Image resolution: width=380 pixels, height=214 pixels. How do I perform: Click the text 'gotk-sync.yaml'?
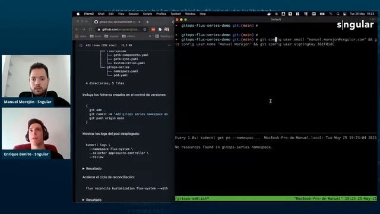pyautogui.click(x=126, y=59)
